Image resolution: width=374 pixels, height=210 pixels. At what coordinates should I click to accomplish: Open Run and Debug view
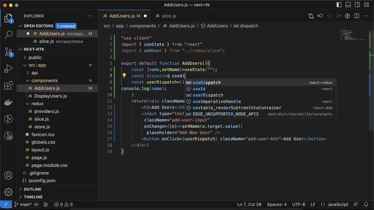8,69
